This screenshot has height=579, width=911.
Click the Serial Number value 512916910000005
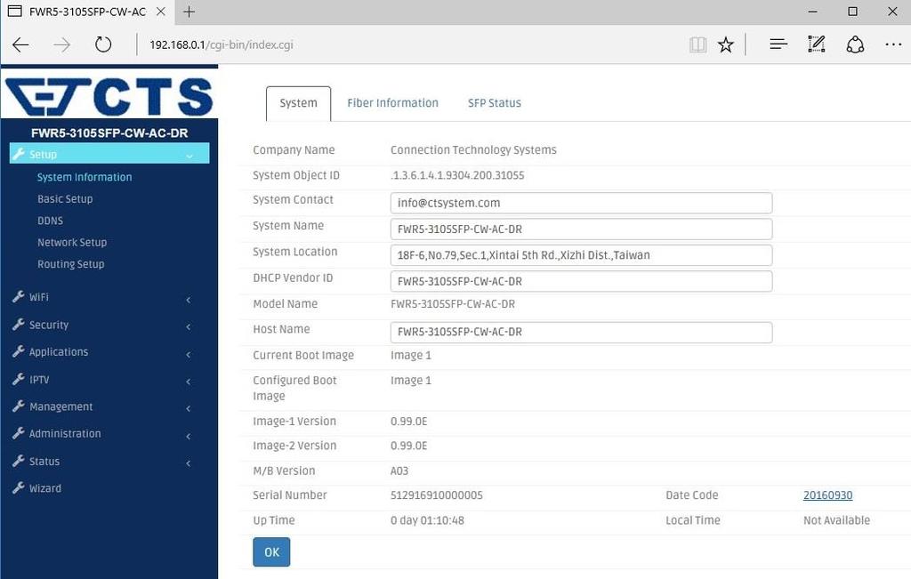pyautogui.click(x=436, y=495)
